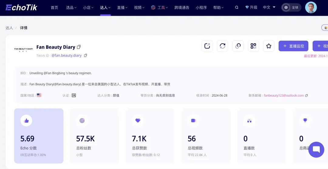This screenshot has width=328, height=169.
Task: Open the 跨境通告 menu item
Action: pos(182,8)
